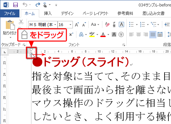Click line starting 指を対象に当てて

101,76
